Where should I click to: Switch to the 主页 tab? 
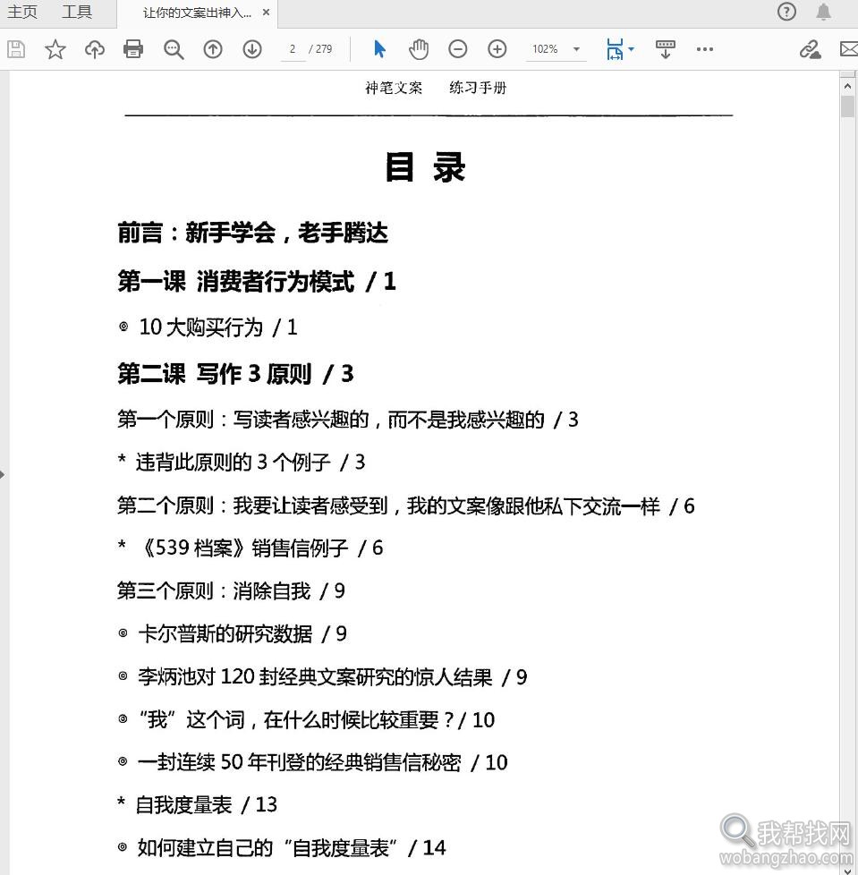coord(22,12)
